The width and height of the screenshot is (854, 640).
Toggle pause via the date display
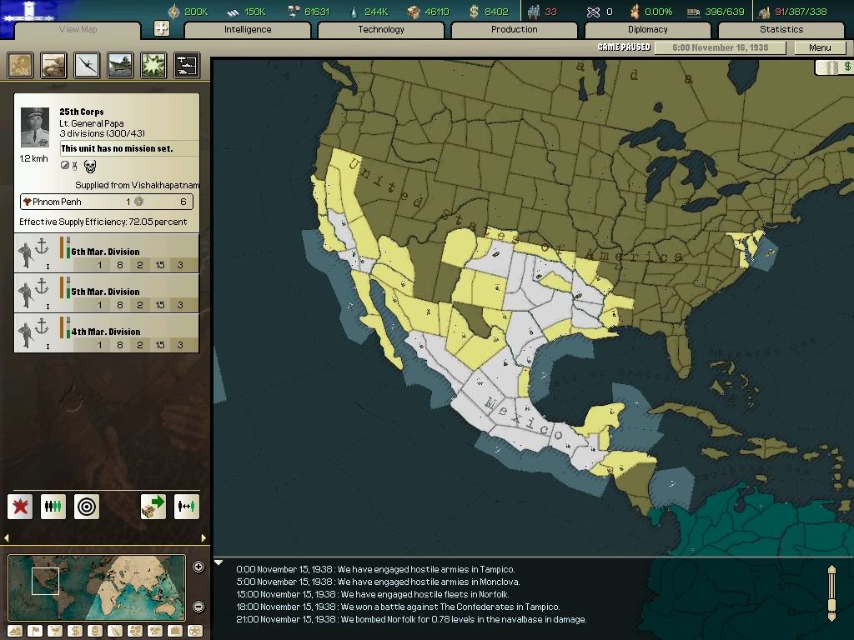pos(720,47)
